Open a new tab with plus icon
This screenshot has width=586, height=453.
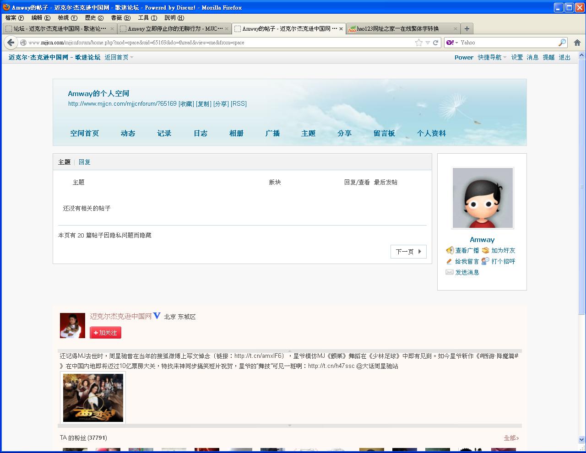pos(467,29)
